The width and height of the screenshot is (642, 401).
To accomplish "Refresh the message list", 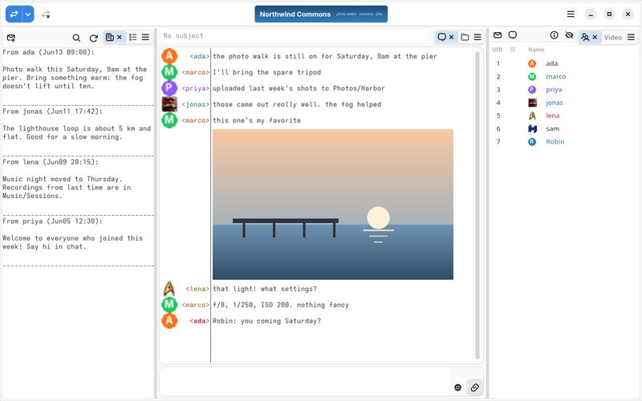I will [x=93, y=38].
